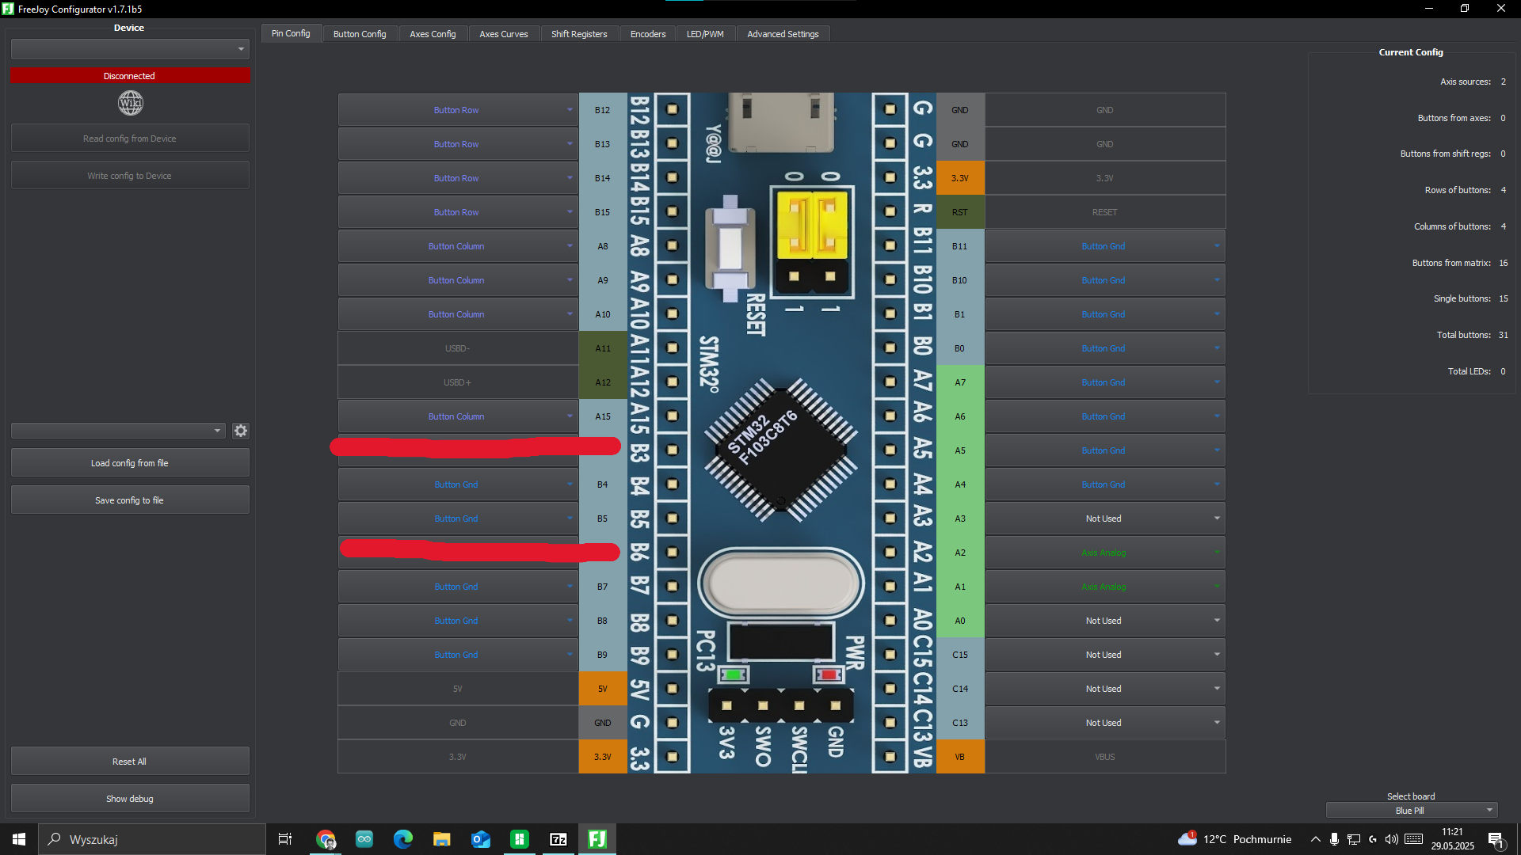
Task: Open Windows Start menu
Action: [x=19, y=839]
